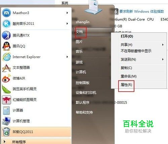Open Internet Explorer icon
168x144 pixels.
6,57
